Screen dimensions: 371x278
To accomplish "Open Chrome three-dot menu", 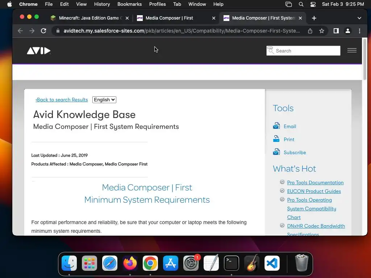I will tap(359, 31).
